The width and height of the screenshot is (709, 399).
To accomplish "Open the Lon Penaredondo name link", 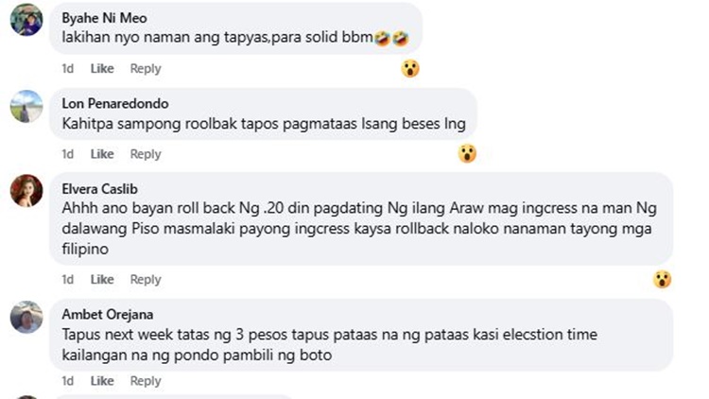I will [115, 104].
